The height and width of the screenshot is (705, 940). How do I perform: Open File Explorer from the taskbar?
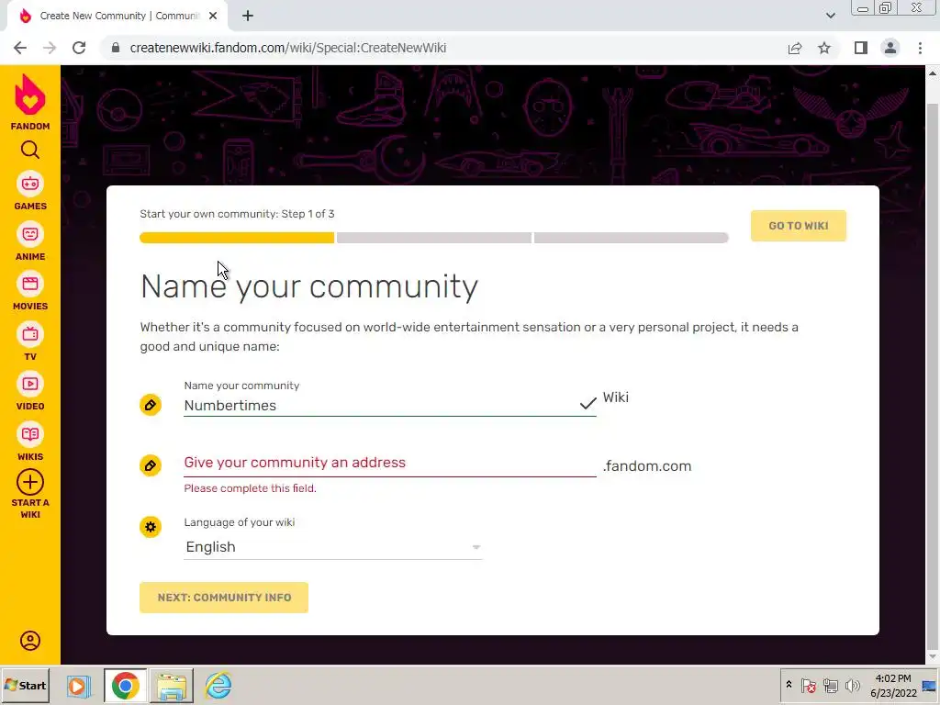pos(172,686)
